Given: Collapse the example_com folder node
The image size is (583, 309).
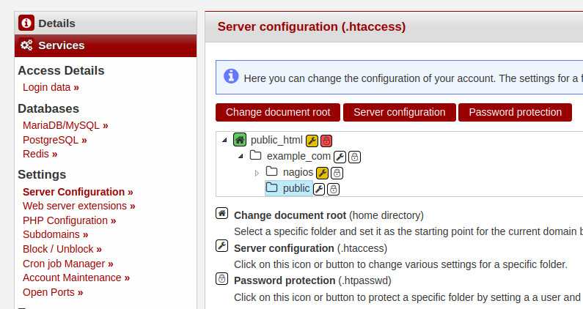Looking at the screenshot, I should (x=241, y=157).
